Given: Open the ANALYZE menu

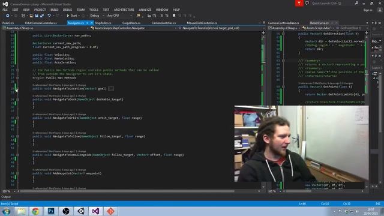Looking at the screenshot, I should click(145, 10).
